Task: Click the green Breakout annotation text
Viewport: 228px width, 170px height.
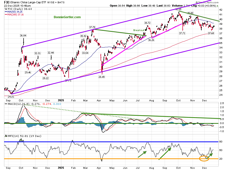Action: coord(139,30)
